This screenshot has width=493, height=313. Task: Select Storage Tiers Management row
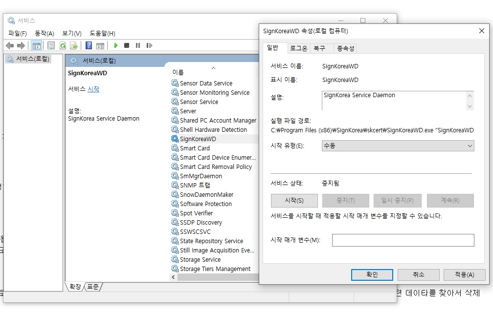(214, 269)
